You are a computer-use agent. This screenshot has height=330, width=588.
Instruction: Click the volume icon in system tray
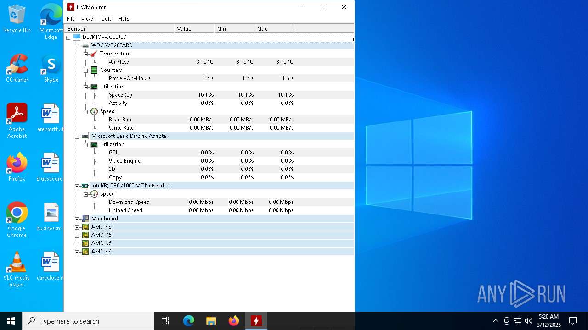click(x=529, y=321)
